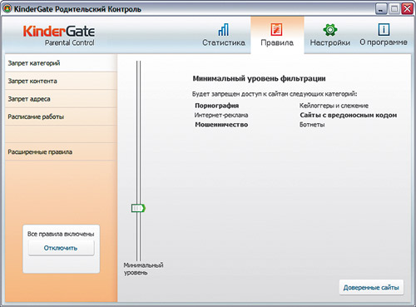The image size is (416, 307).
Task: Click the green filtration level slider handle
Action: 138,208
